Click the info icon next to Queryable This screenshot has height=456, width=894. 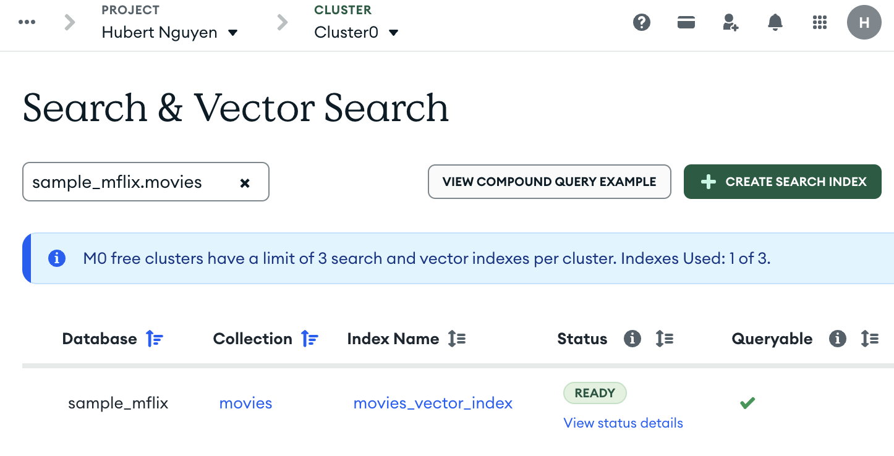point(837,339)
